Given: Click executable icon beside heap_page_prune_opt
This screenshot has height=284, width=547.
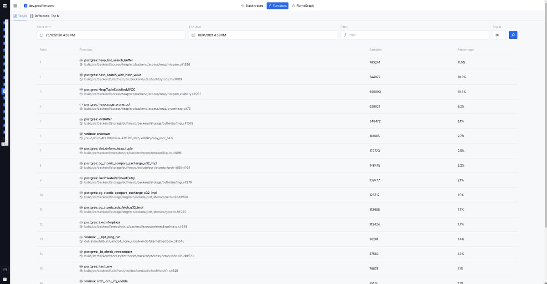Looking at the screenshot, I should click(x=81, y=104).
